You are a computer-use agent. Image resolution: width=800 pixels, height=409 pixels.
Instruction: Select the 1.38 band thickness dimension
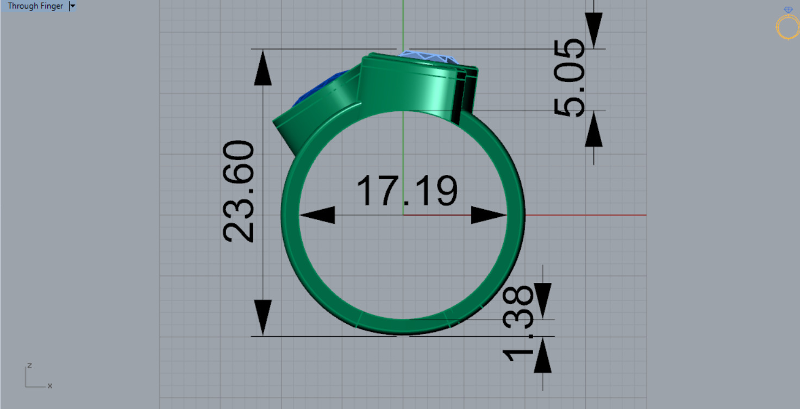click(518, 324)
